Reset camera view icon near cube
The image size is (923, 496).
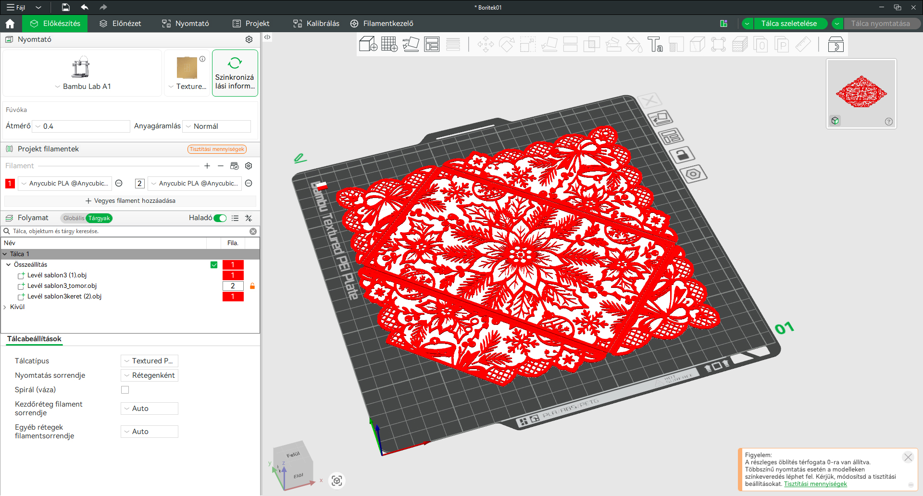click(337, 481)
